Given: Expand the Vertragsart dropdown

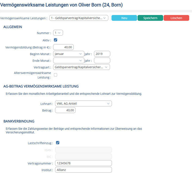Looking at the screenshot, I should (81, 67).
